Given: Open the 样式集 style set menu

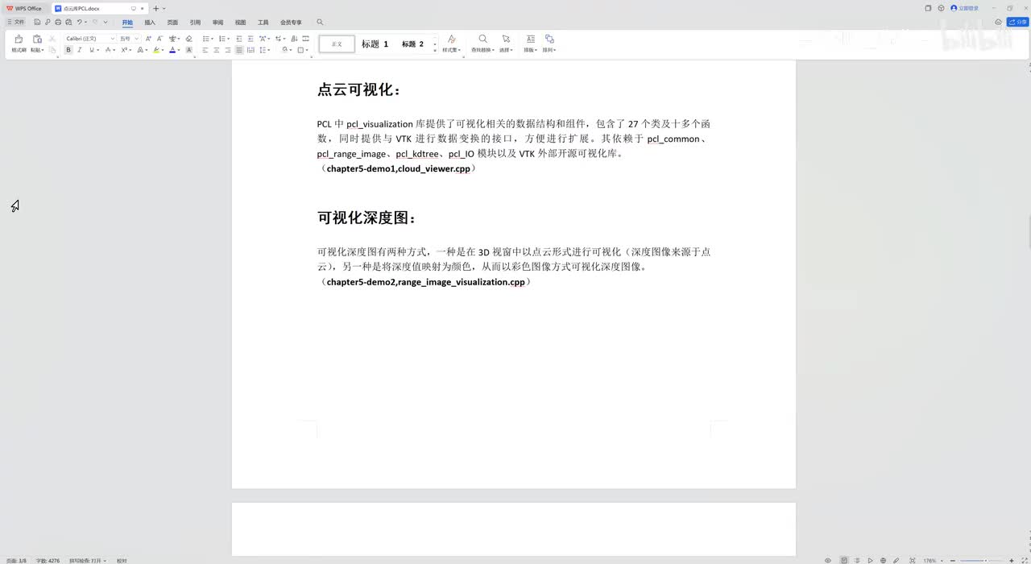Looking at the screenshot, I should coord(451,44).
